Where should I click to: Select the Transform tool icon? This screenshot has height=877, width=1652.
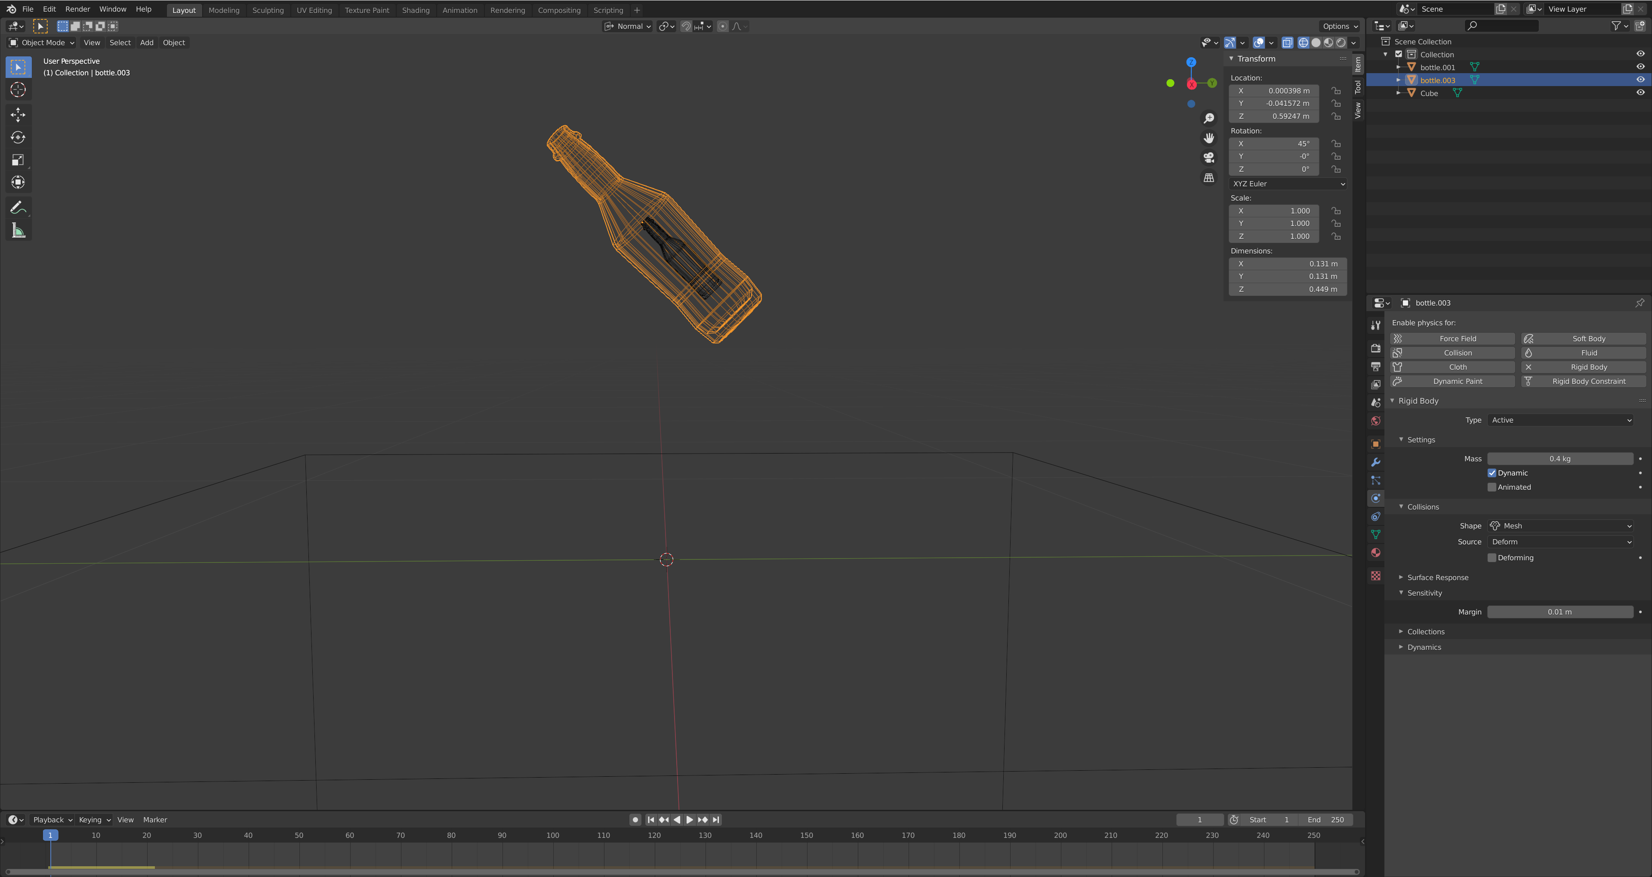(18, 182)
